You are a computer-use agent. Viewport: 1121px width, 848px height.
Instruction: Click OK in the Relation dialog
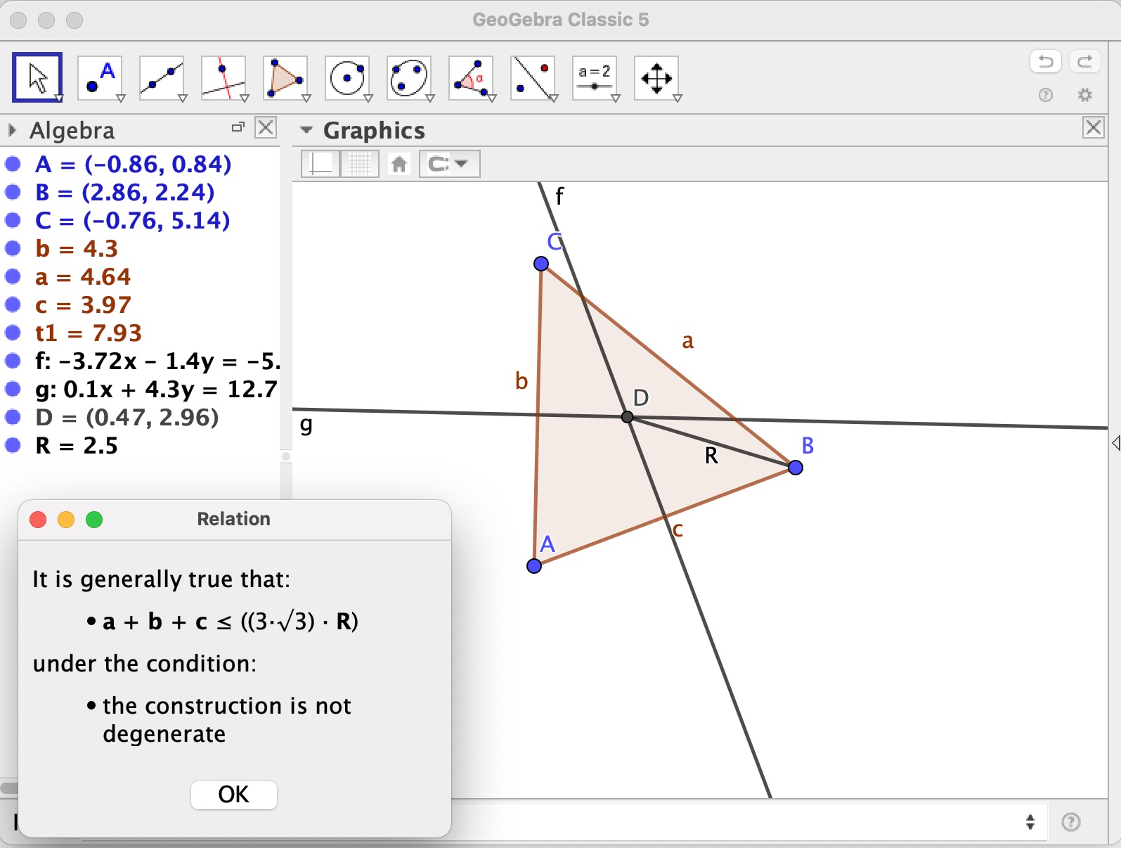(234, 795)
